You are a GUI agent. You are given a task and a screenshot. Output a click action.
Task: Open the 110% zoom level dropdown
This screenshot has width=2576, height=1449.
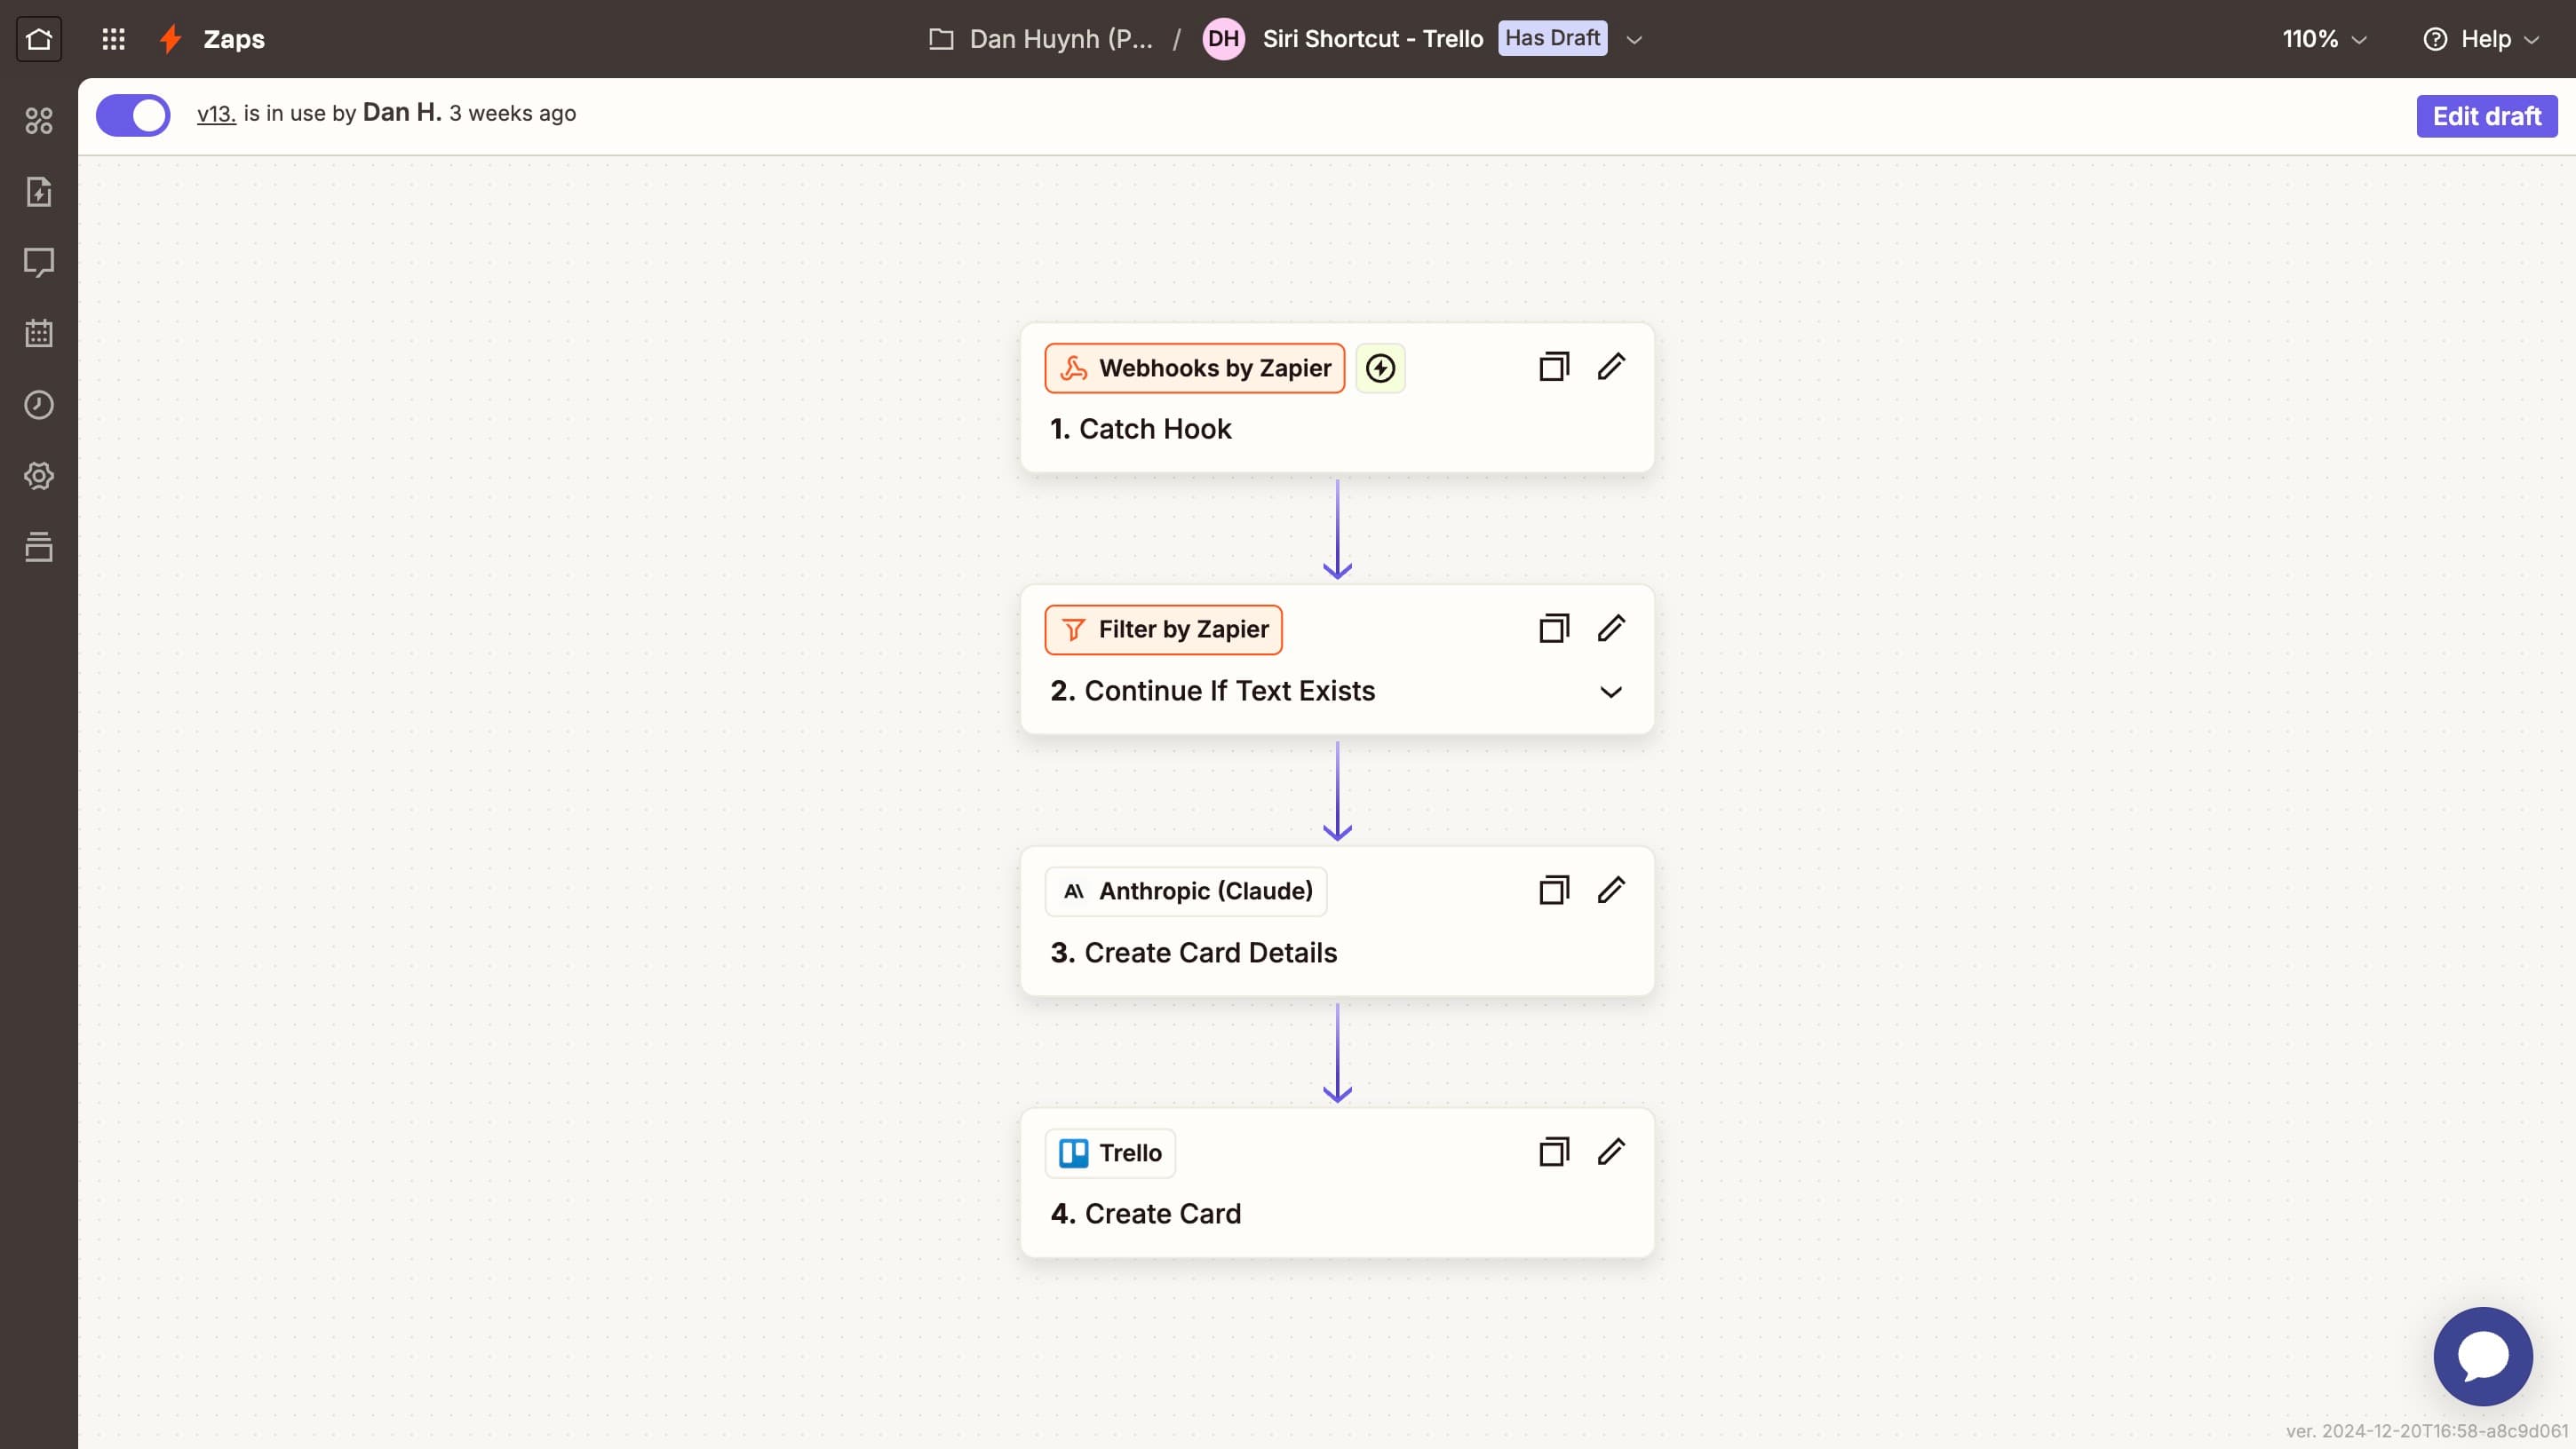(x=2324, y=39)
